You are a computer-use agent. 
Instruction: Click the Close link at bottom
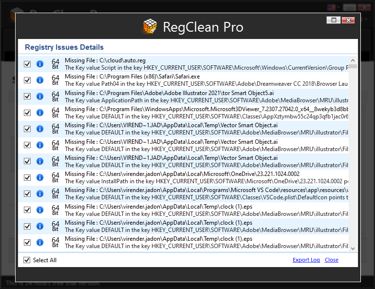coord(332,260)
